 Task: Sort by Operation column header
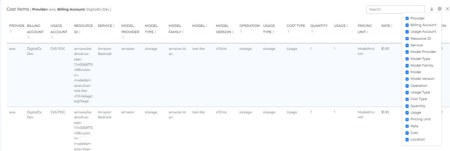point(249,28)
